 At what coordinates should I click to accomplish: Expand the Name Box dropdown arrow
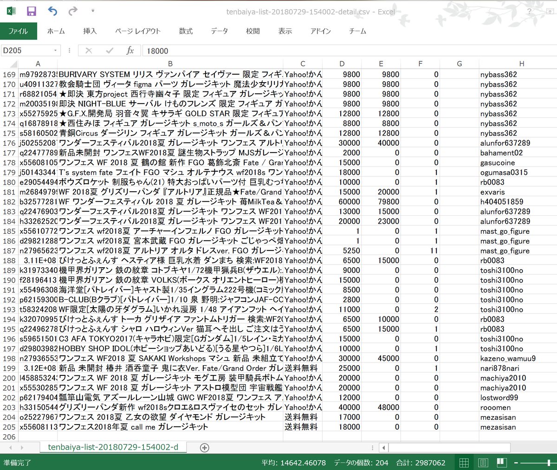[56, 51]
